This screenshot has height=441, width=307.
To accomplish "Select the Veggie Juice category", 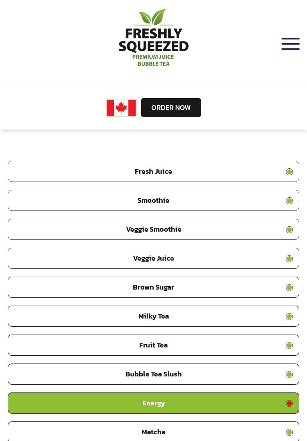I will click(153, 258).
